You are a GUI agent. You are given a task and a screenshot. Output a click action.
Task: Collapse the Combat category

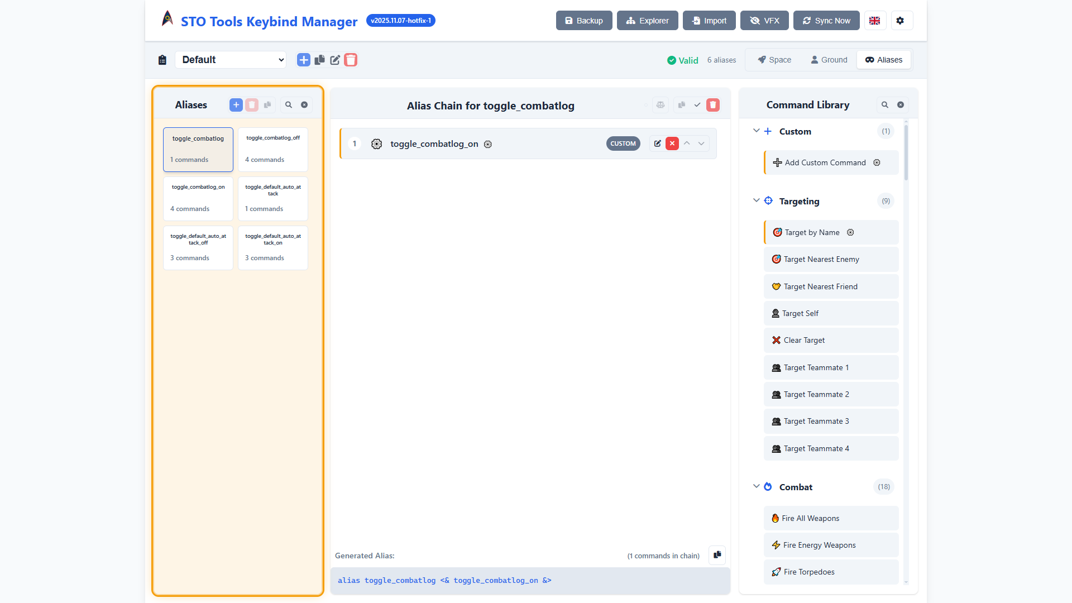pyautogui.click(x=756, y=487)
